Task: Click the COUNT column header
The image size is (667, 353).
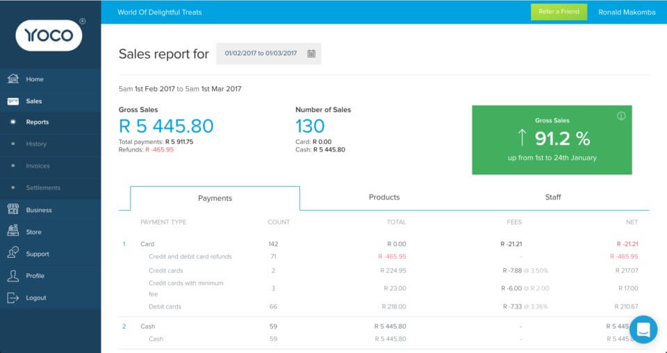Action: [x=279, y=222]
